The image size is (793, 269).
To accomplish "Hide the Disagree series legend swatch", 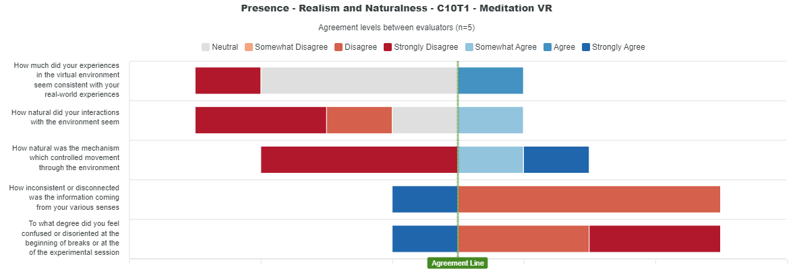I will click(339, 47).
